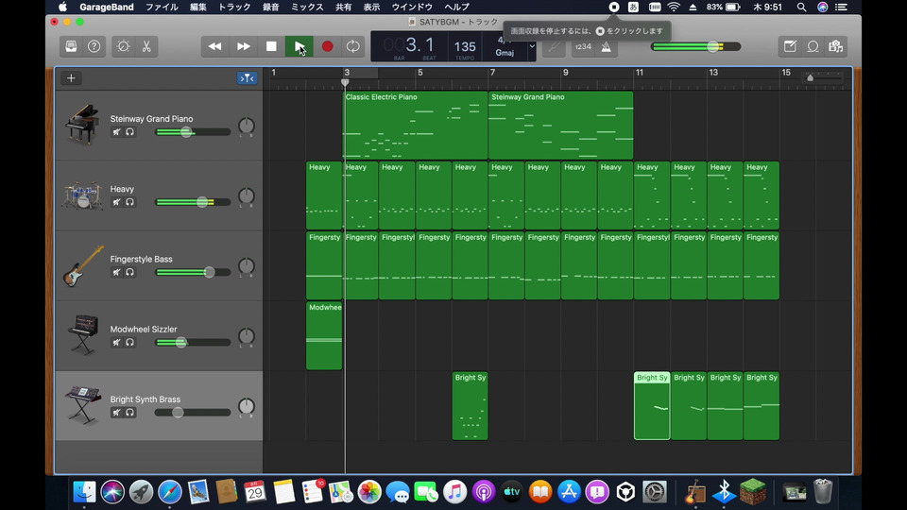Click the Steinway Grand Piano pan knob
This screenshot has height=510, width=907.
pos(247,126)
